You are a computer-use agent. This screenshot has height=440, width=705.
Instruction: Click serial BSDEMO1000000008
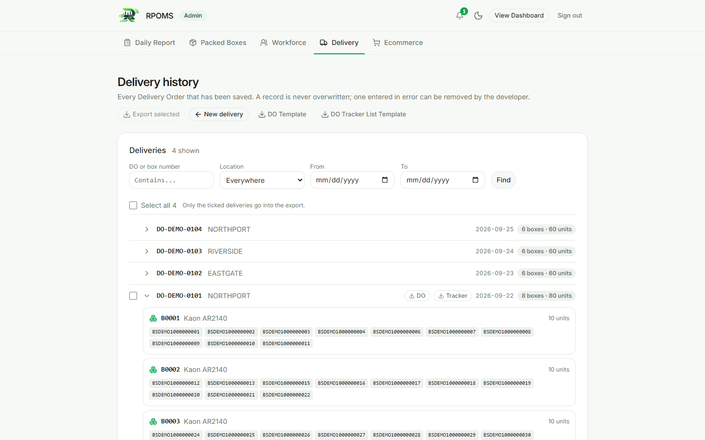click(x=507, y=332)
